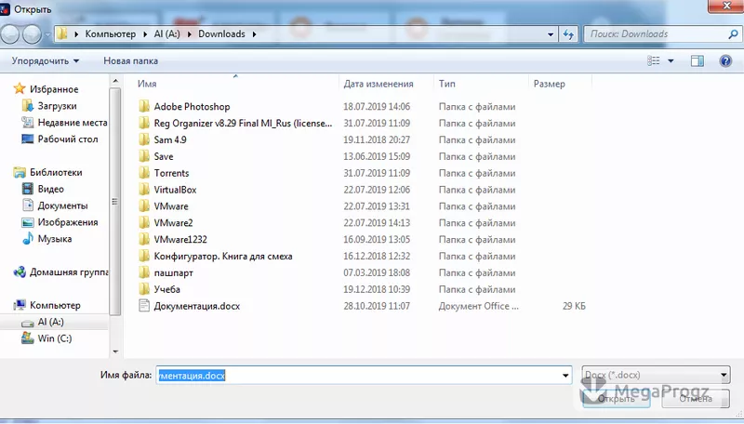The height and width of the screenshot is (424, 744).
Task: Click the 29 КБ size value
Action: tap(574, 306)
